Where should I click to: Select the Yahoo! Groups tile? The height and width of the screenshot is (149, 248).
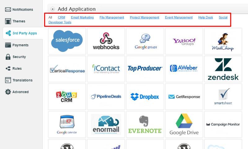tap(184, 41)
